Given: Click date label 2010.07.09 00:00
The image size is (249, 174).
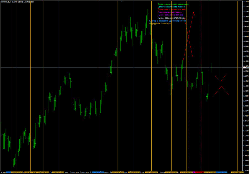Looking at the screenshot, I should coord(43,172).
